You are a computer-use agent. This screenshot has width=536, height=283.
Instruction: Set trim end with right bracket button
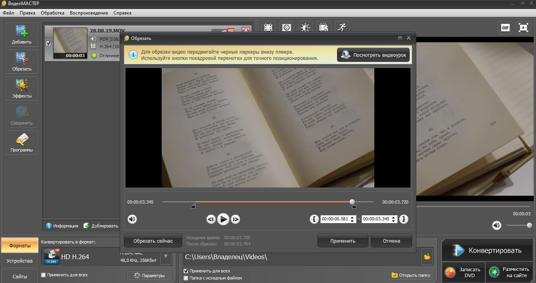[x=404, y=219]
